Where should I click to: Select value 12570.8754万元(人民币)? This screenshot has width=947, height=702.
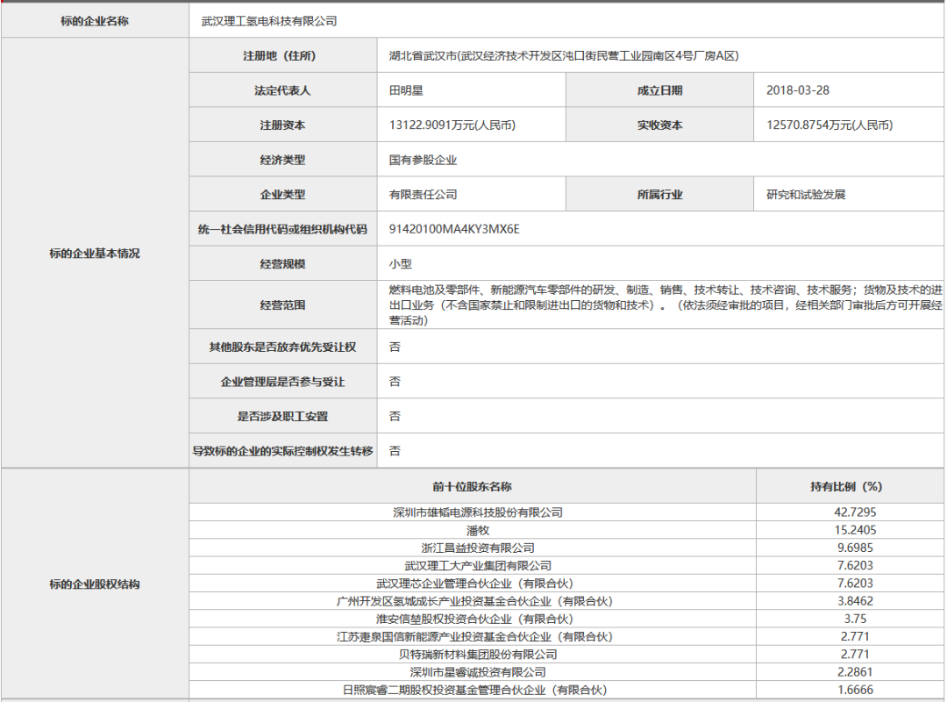point(830,125)
